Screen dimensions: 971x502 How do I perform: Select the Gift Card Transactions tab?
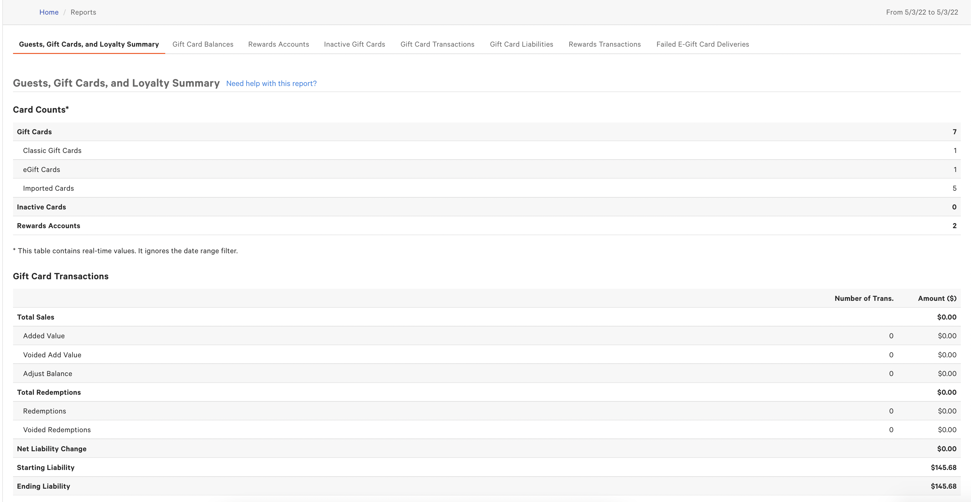(x=437, y=44)
